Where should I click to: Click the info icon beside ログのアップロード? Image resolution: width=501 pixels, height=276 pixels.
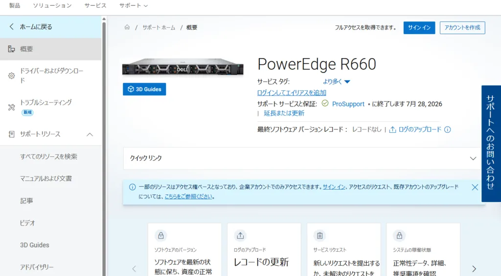click(447, 130)
